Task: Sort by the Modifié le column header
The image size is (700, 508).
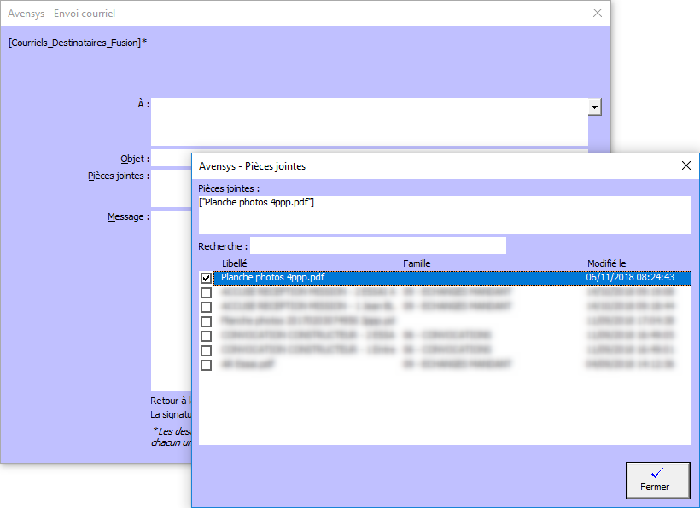Action: (606, 264)
